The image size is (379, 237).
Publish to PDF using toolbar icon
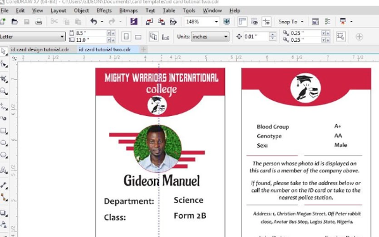pos(173,22)
